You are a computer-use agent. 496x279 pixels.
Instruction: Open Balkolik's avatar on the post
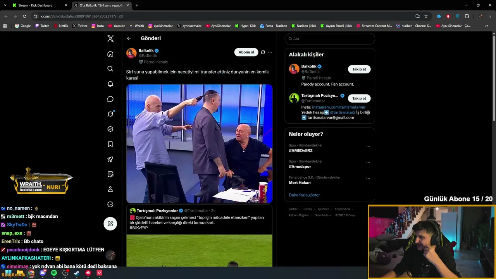tap(131, 53)
